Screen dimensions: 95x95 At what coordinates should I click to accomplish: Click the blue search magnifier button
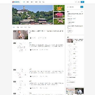point(82,7)
